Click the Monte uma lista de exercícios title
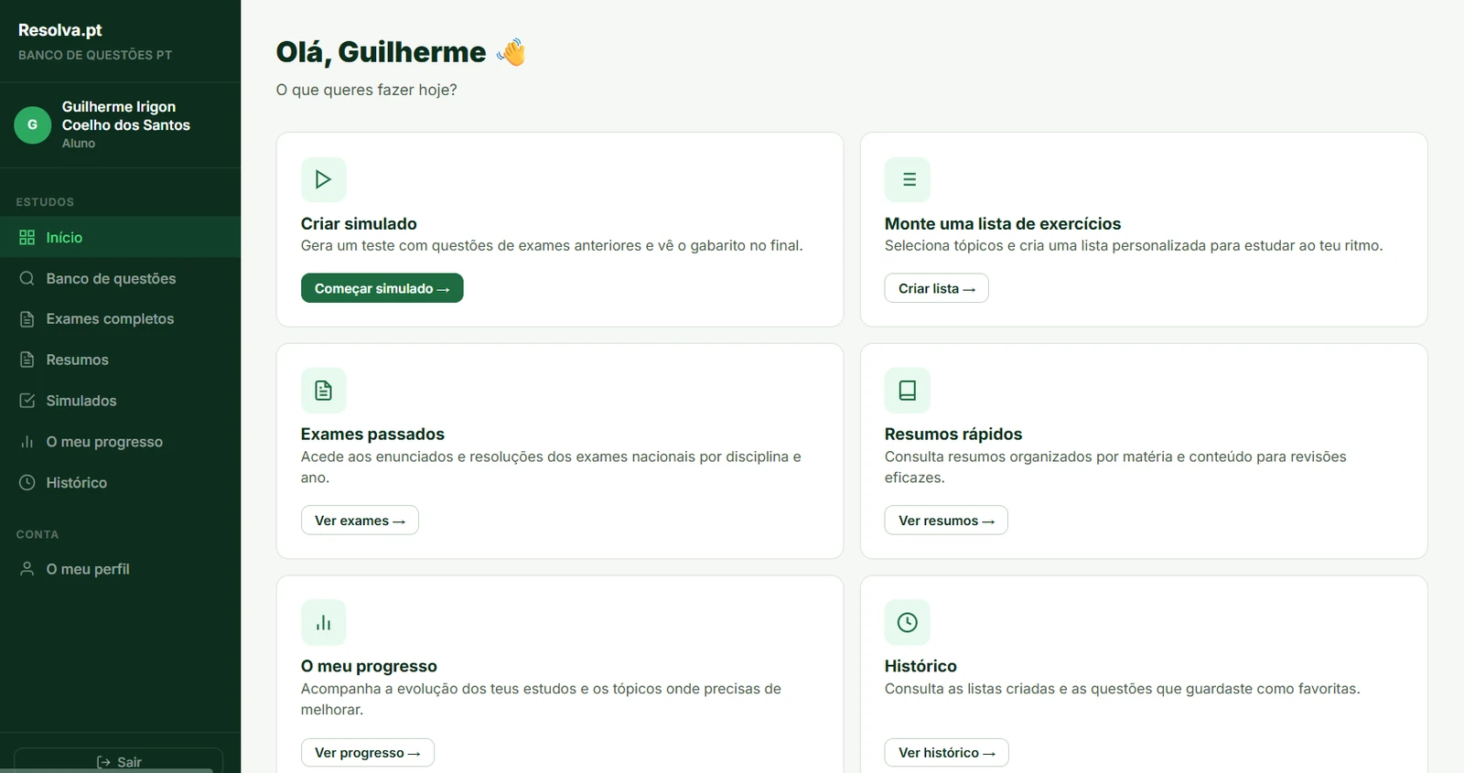 (x=1003, y=224)
